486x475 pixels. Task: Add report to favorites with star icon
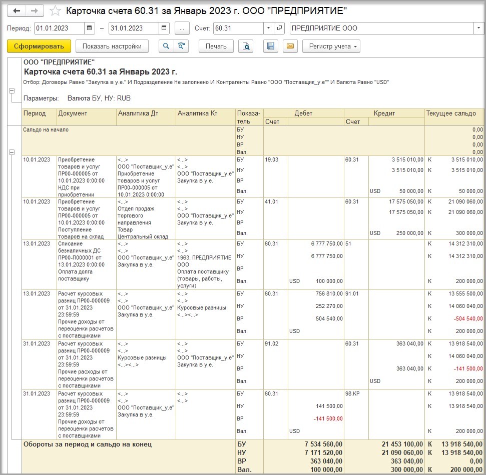pyautogui.click(x=56, y=11)
